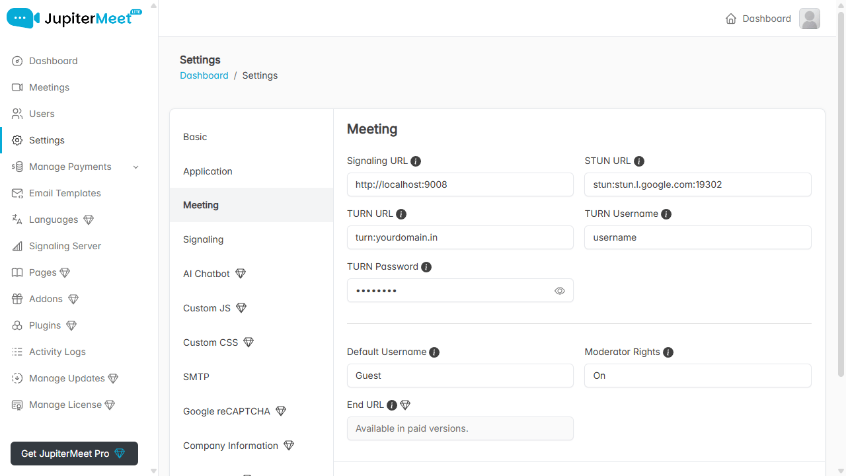Click the user avatar in header
Image resolution: width=846 pixels, height=476 pixels.
pyautogui.click(x=810, y=19)
